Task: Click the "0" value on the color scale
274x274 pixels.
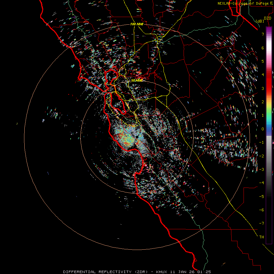Action: pos(263,129)
